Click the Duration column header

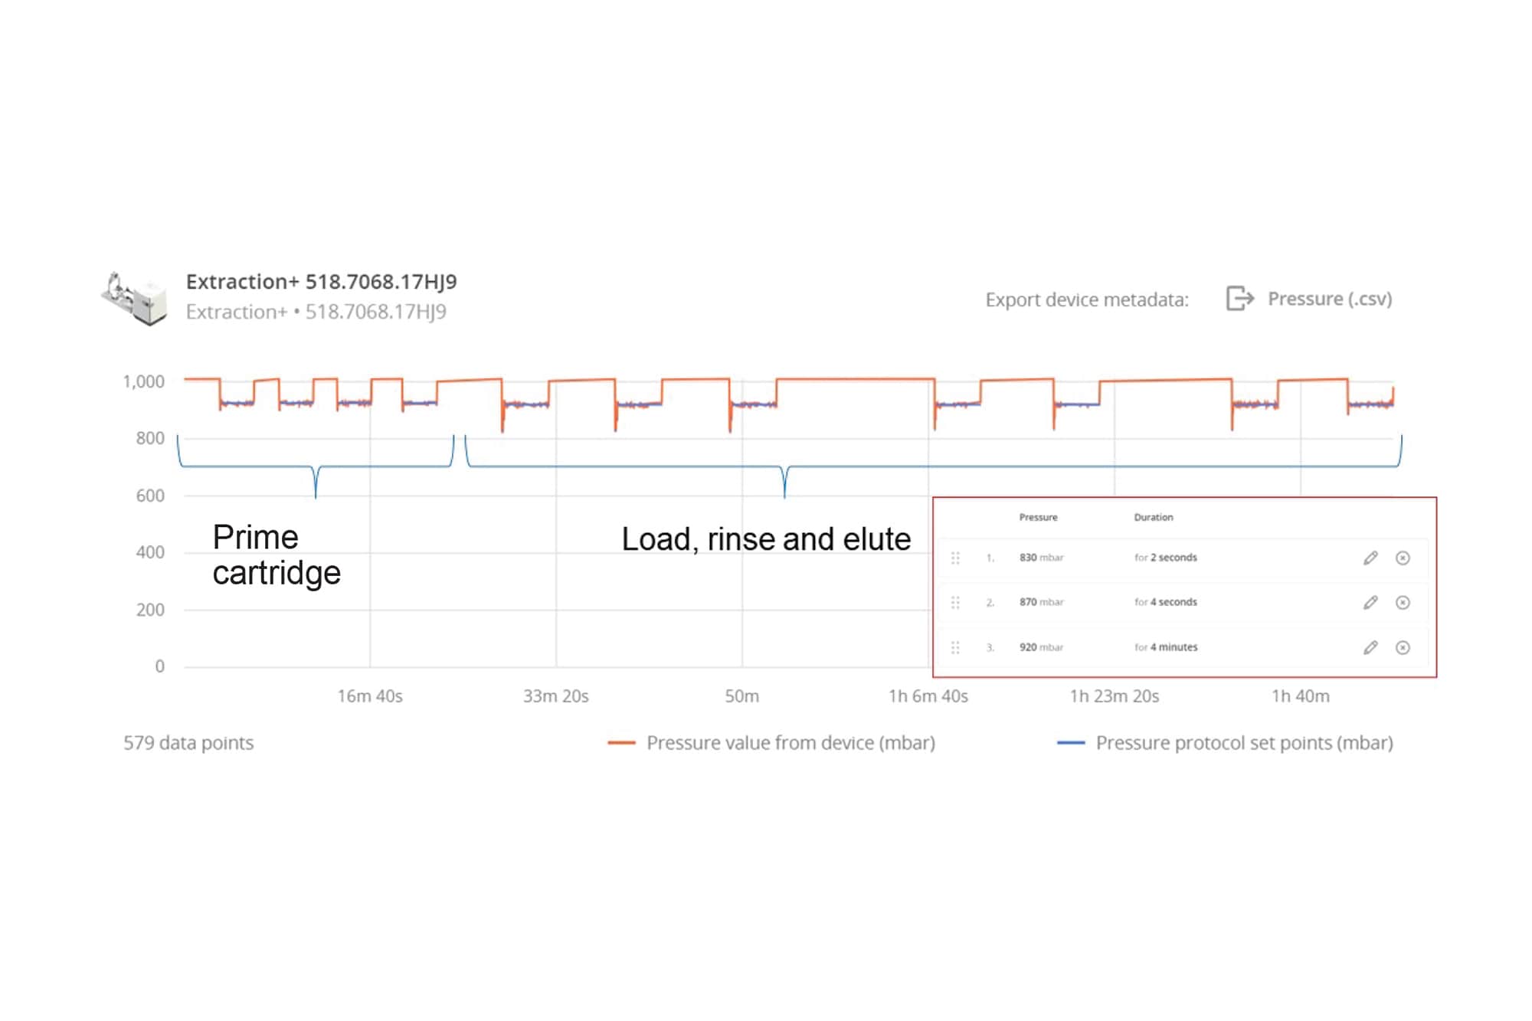(1153, 518)
